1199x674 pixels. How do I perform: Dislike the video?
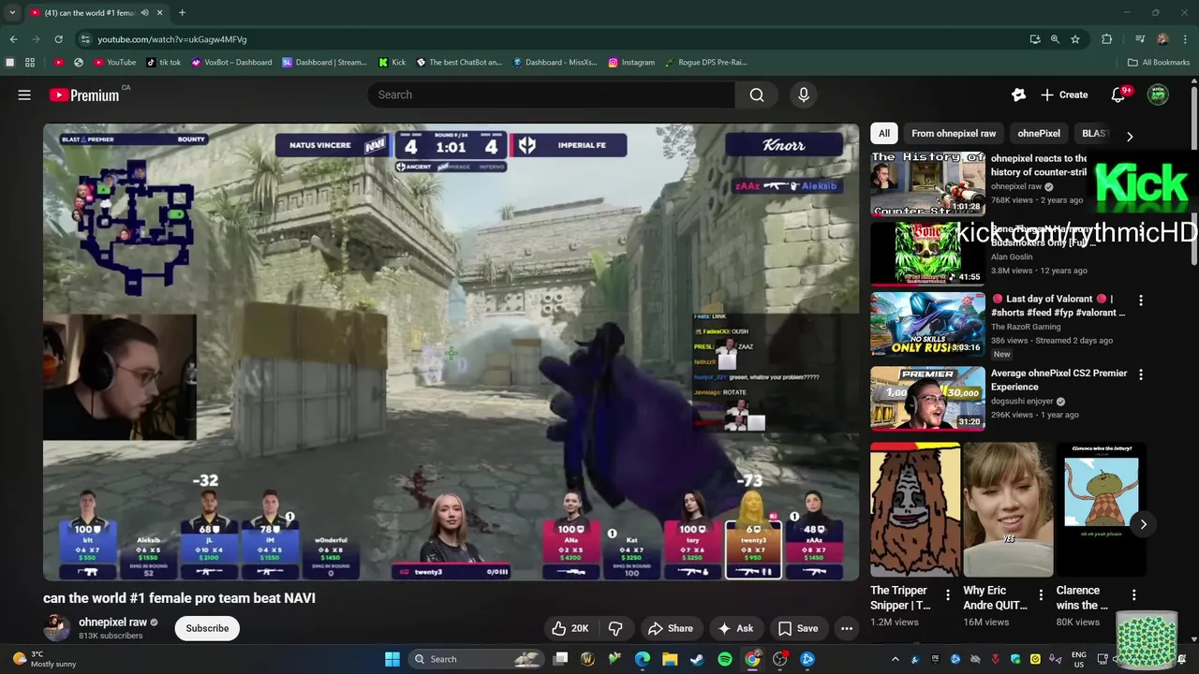(x=615, y=628)
